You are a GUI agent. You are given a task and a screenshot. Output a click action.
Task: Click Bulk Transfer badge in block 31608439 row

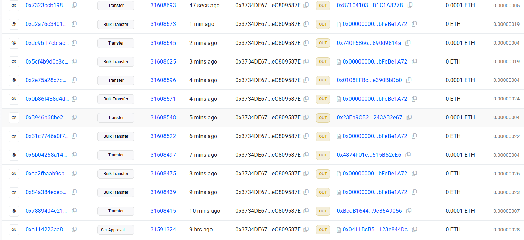116,192
